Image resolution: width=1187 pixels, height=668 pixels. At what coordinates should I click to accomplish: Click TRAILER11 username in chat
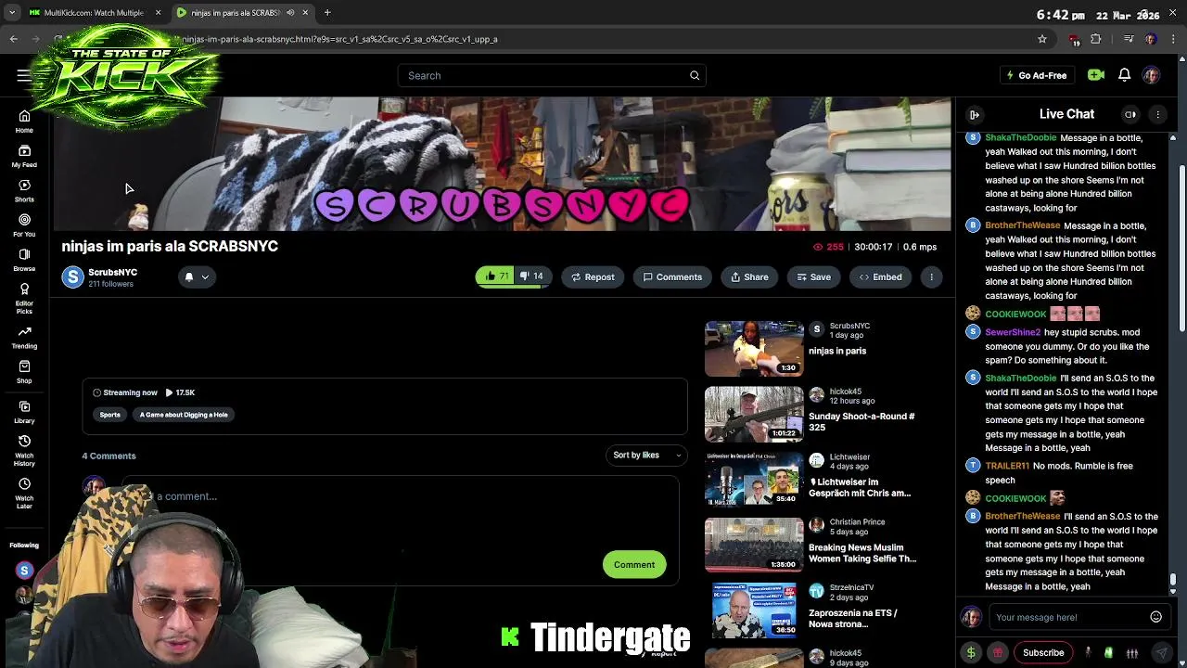[1007, 466]
